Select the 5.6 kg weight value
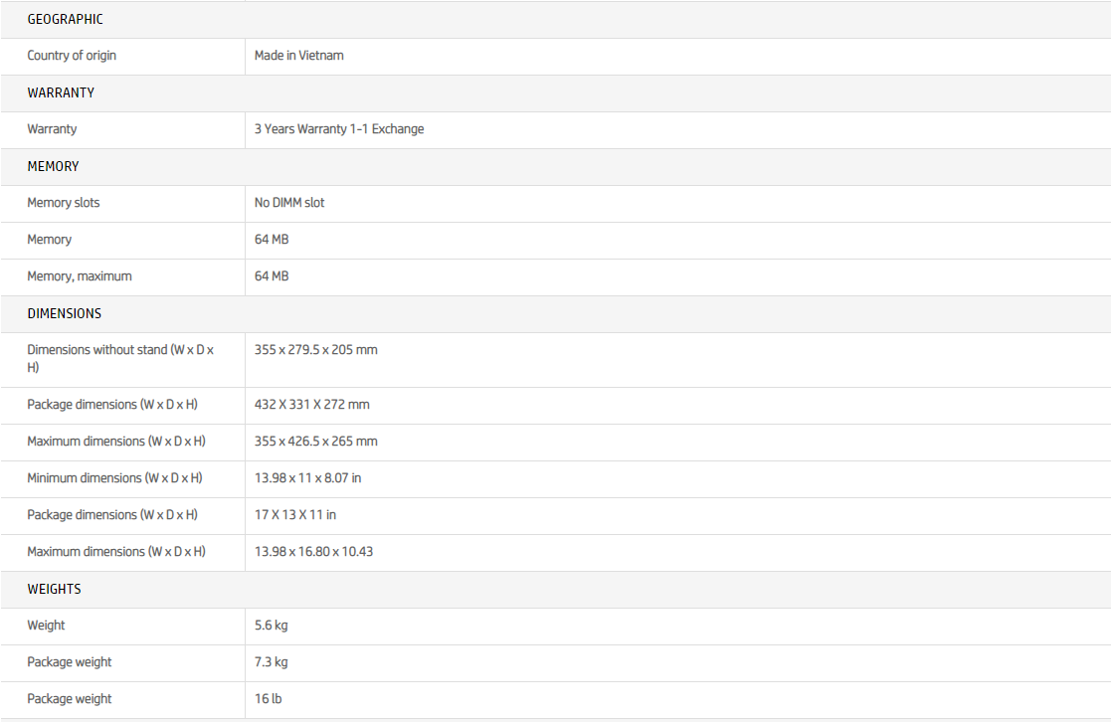The height and width of the screenshot is (722, 1114). coord(271,626)
